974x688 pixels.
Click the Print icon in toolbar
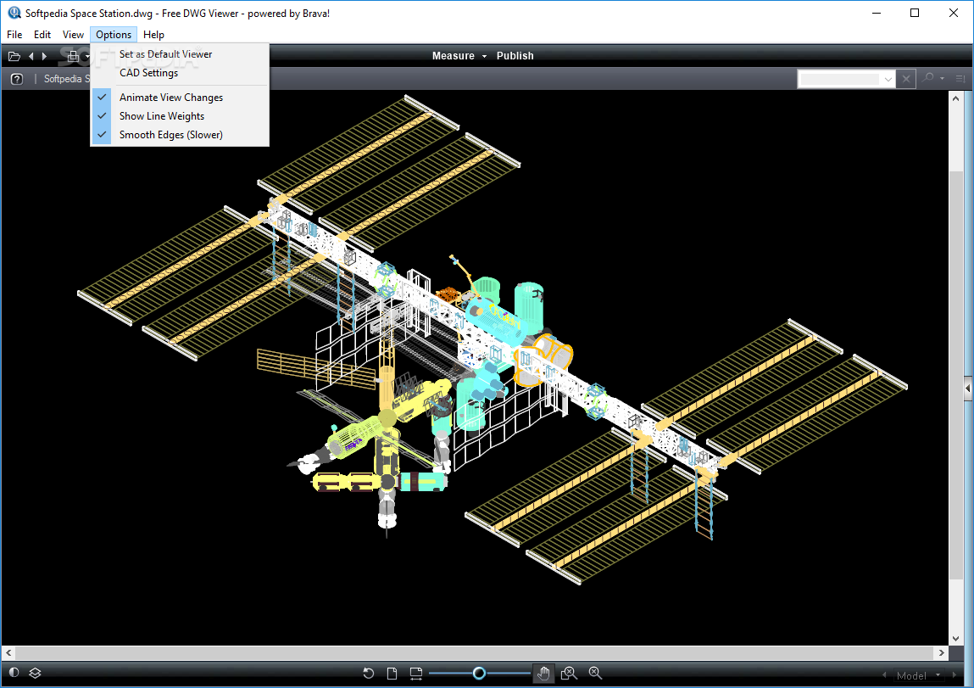[x=73, y=56]
